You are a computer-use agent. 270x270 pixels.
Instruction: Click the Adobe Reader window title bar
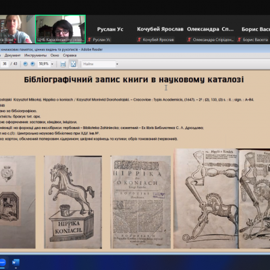[135, 49]
